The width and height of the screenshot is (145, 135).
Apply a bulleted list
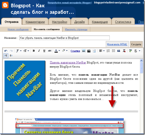[113, 51]
